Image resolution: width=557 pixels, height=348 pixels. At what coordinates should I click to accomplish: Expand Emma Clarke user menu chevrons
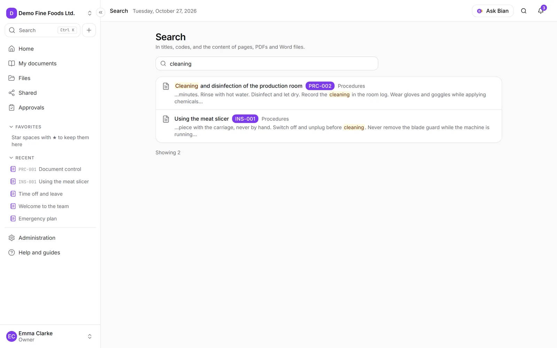pyautogui.click(x=89, y=337)
